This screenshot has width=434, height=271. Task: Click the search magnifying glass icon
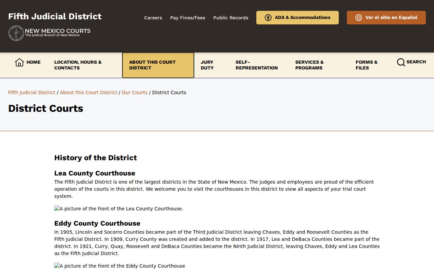point(401,62)
